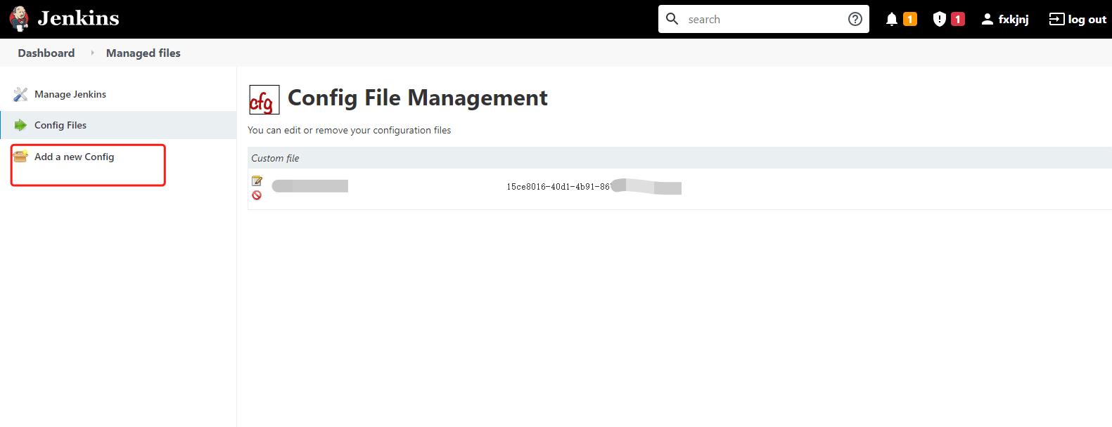Open security warnings shield icon

point(940,19)
